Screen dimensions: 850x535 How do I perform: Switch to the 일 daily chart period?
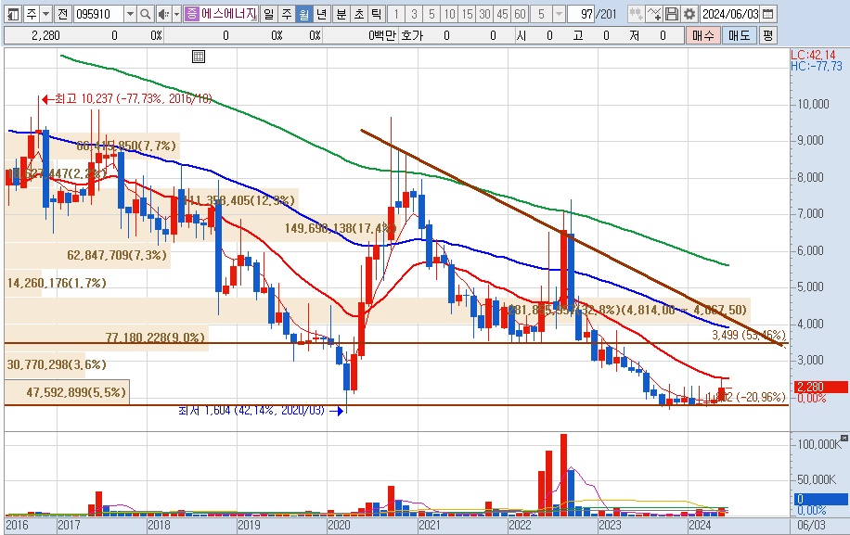coord(269,14)
